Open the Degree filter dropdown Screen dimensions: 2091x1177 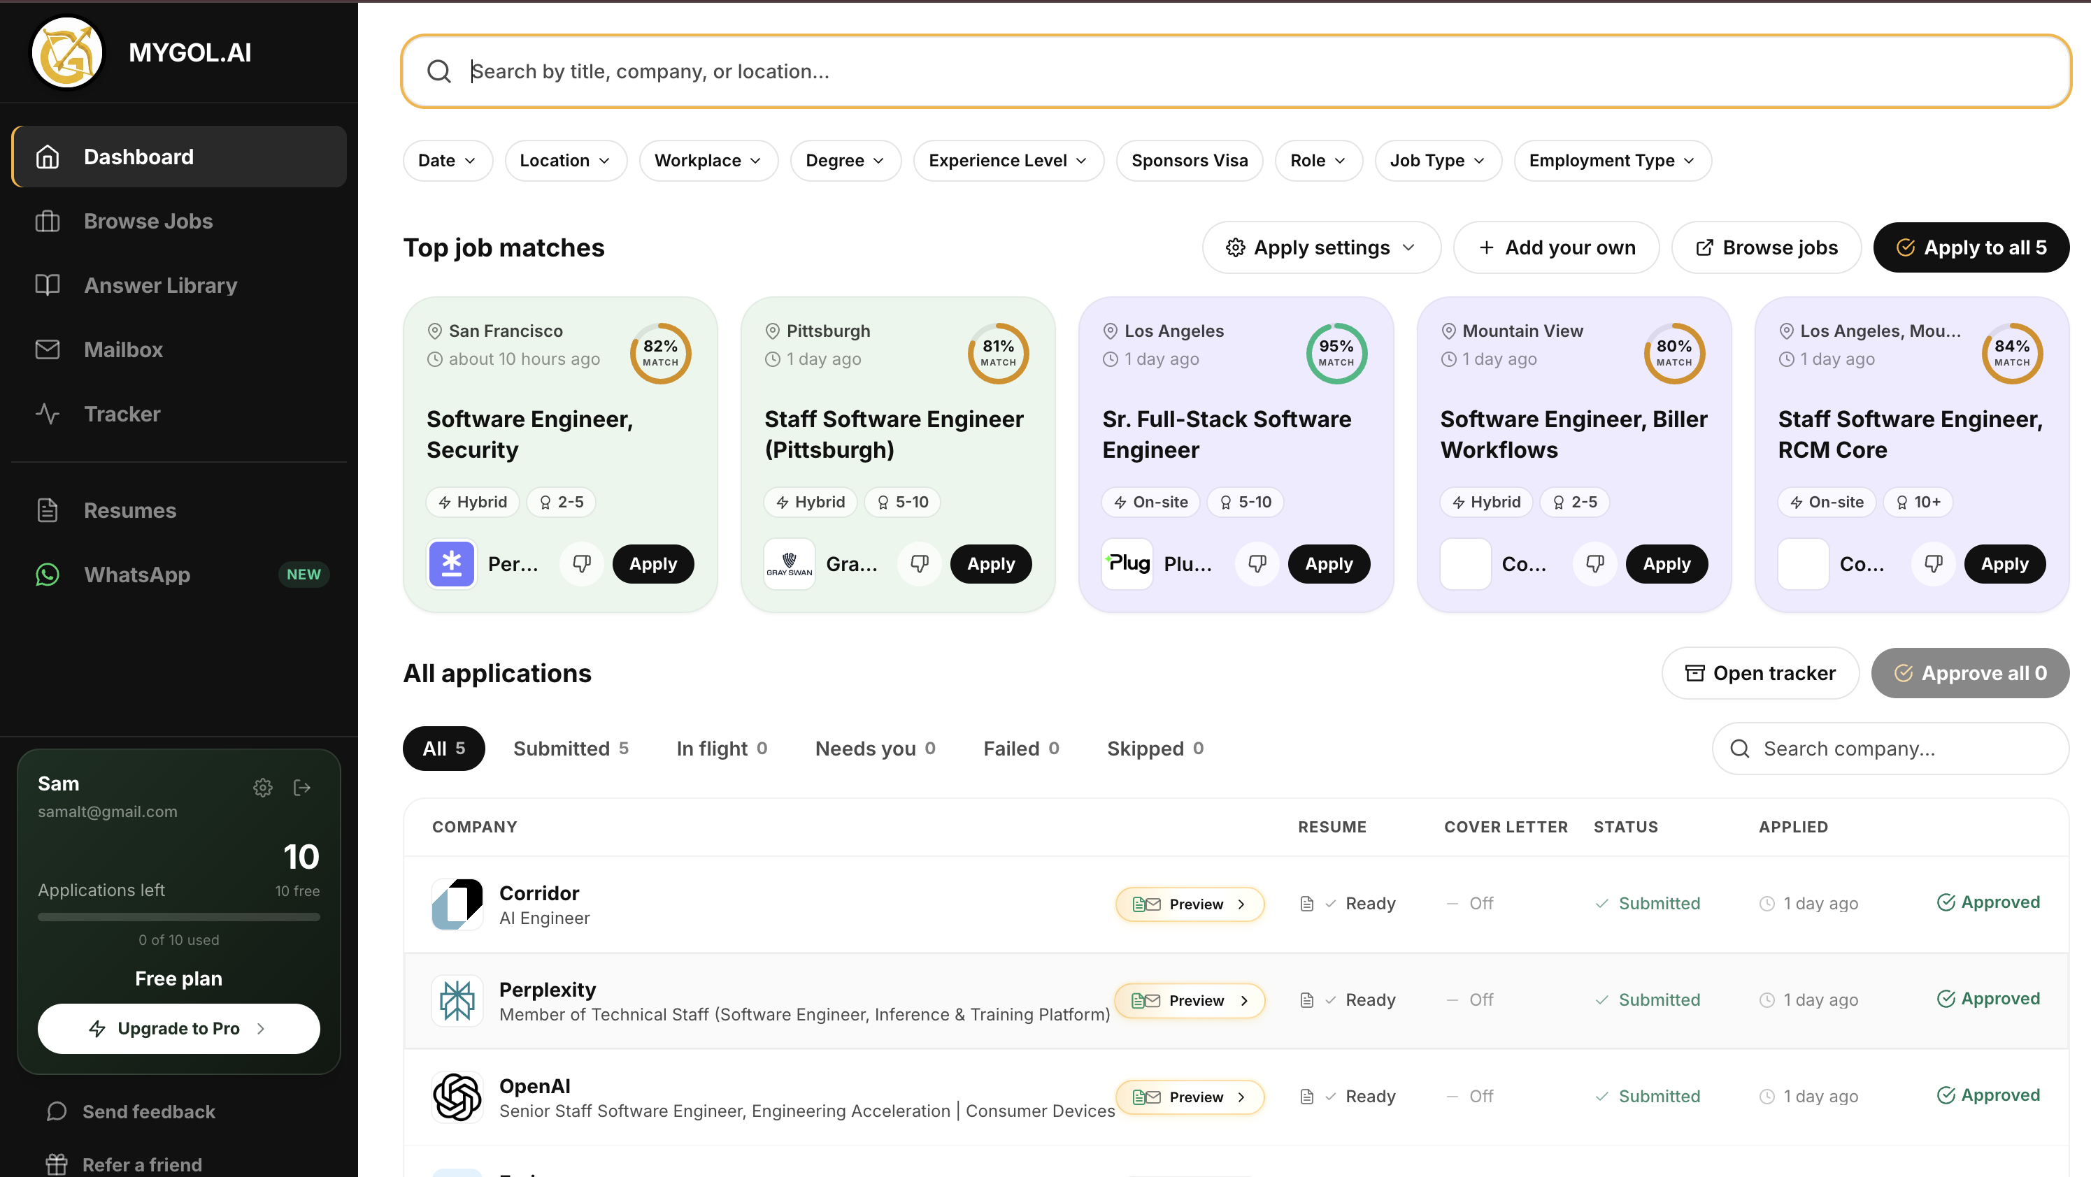pyautogui.click(x=845, y=161)
